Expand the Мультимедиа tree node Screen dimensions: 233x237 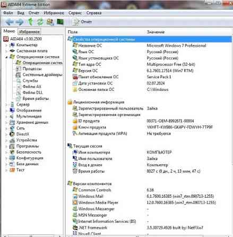tap(6, 116)
